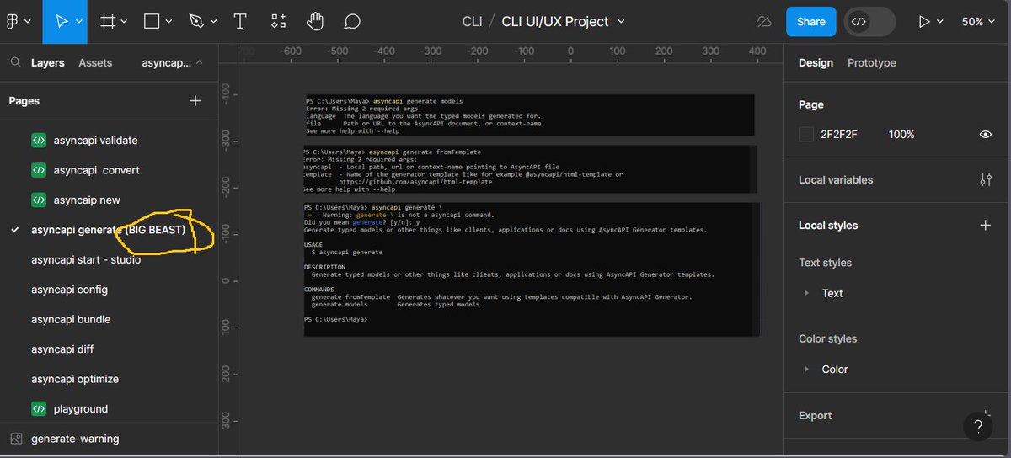
Task: Click the cloud sync status icon
Action: [x=763, y=22]
